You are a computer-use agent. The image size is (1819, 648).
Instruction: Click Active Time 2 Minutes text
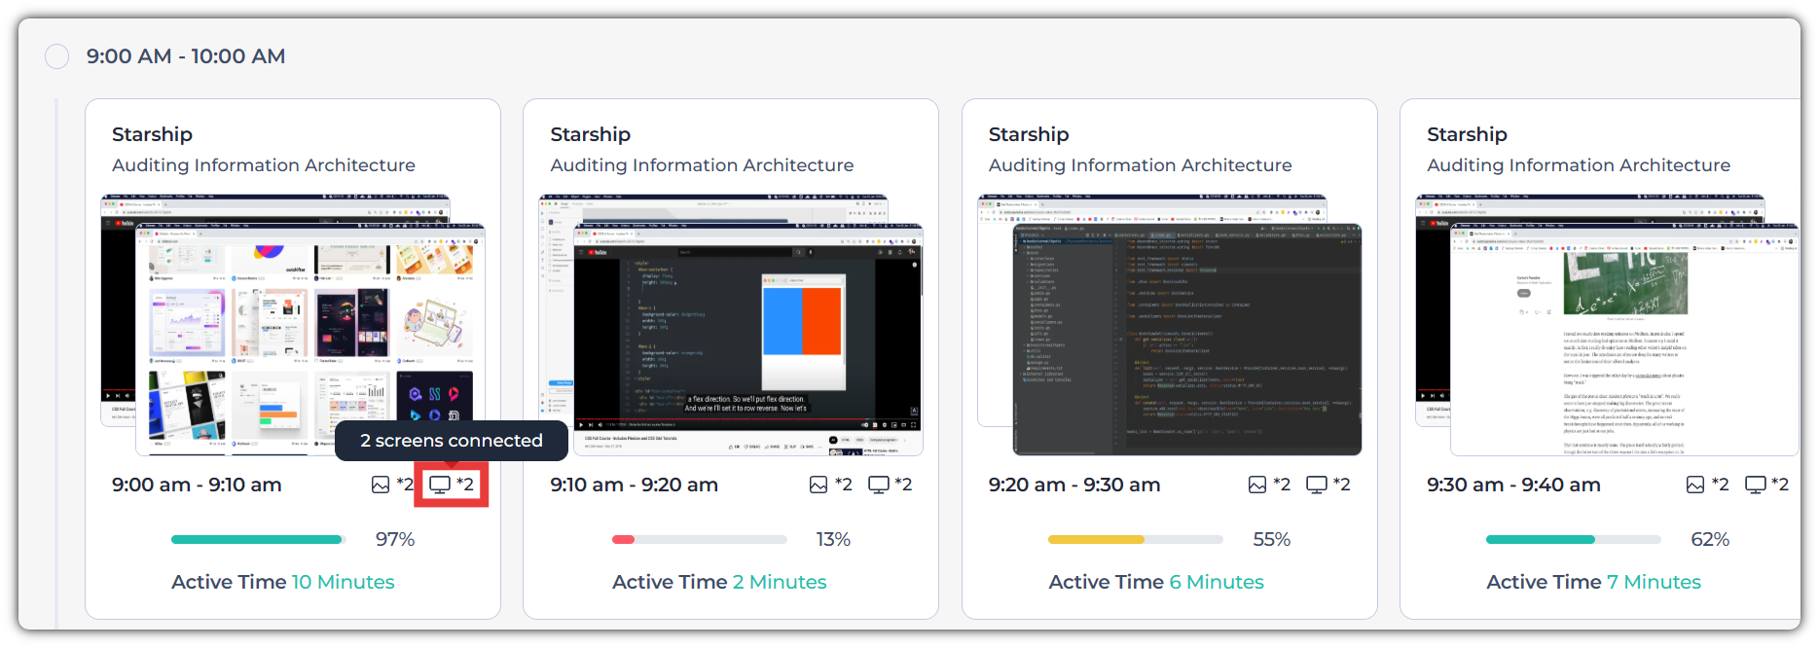coord(719,582)
